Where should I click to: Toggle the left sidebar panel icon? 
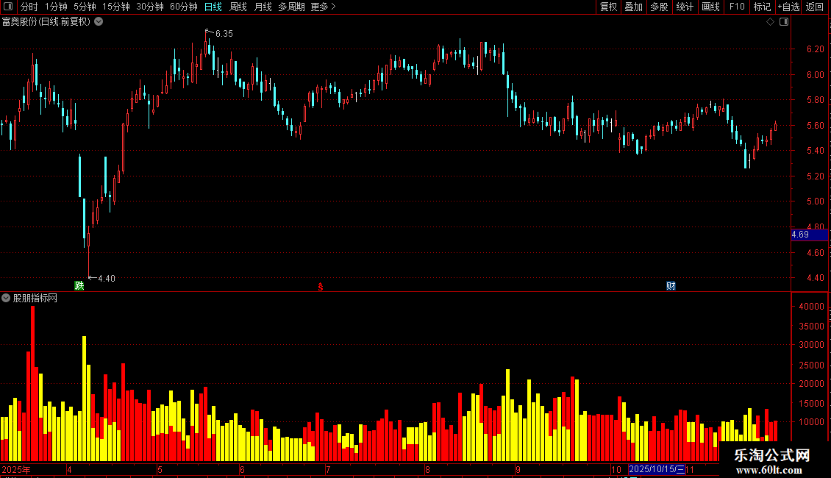point(8,7)
